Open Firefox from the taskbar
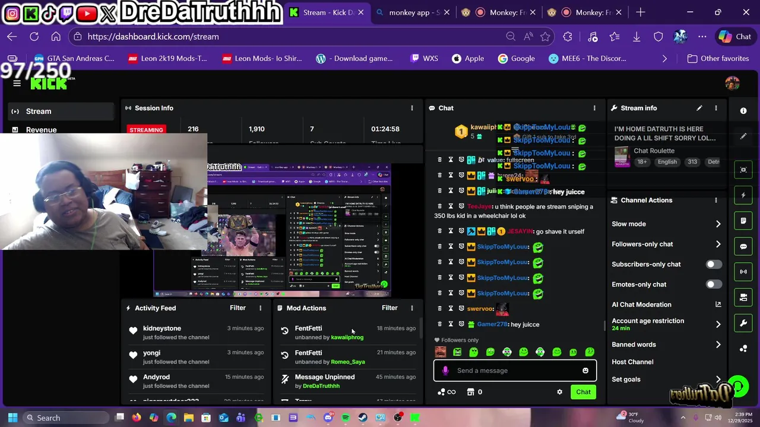The image size is (760, 427). point(137,418)
